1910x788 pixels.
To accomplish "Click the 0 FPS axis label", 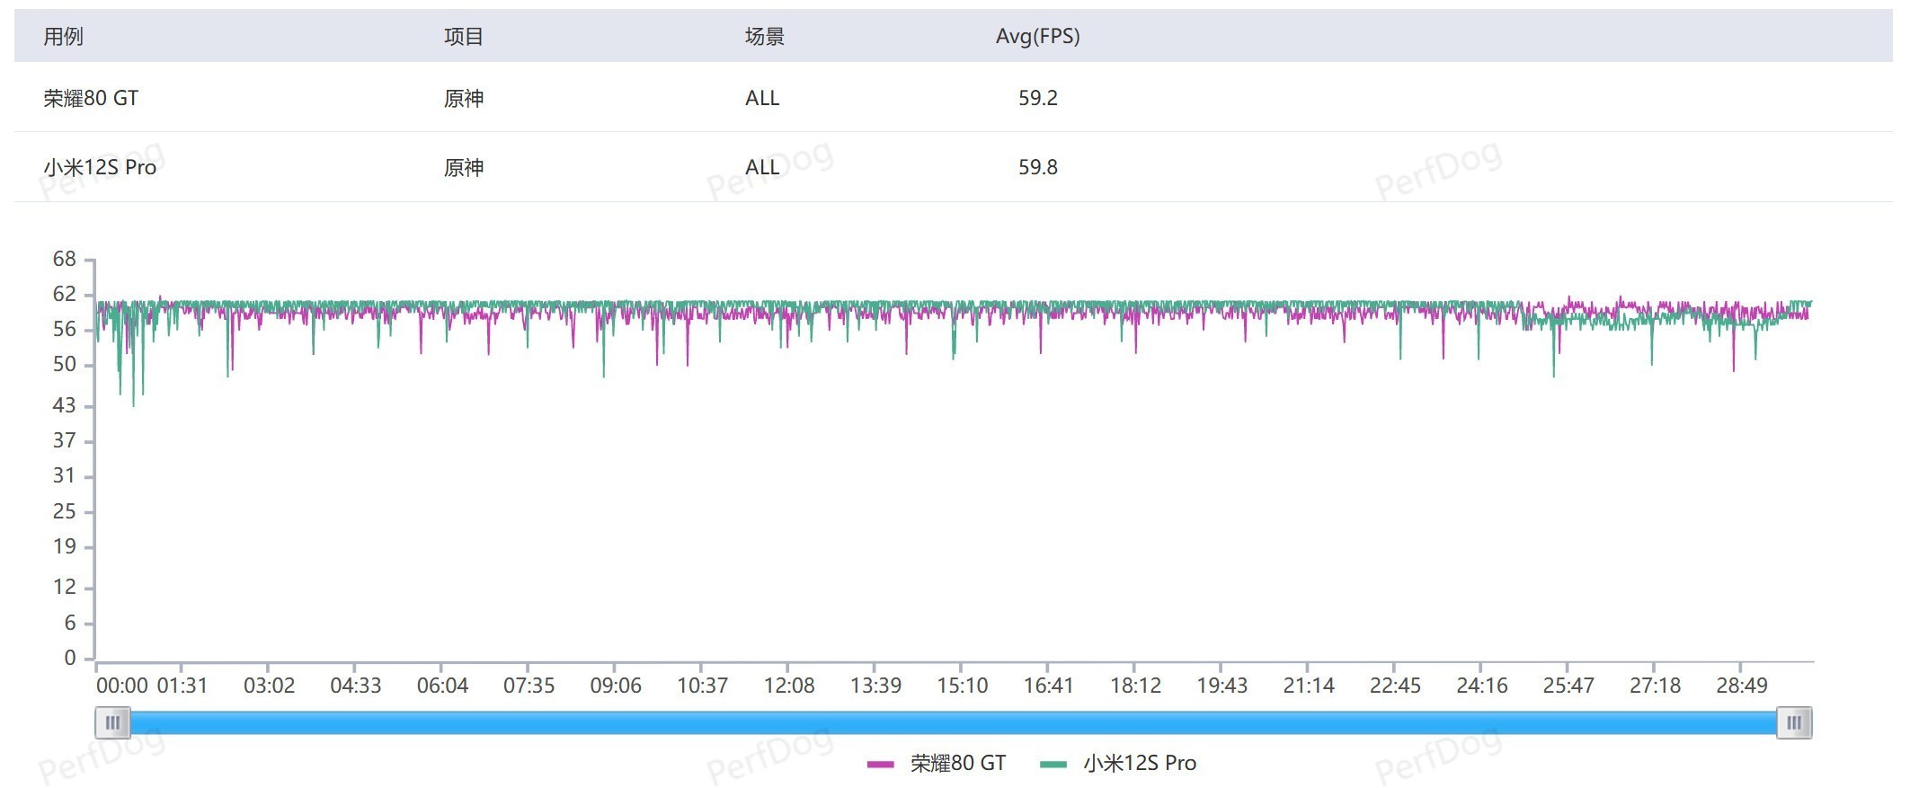I will tap(70, 659).
